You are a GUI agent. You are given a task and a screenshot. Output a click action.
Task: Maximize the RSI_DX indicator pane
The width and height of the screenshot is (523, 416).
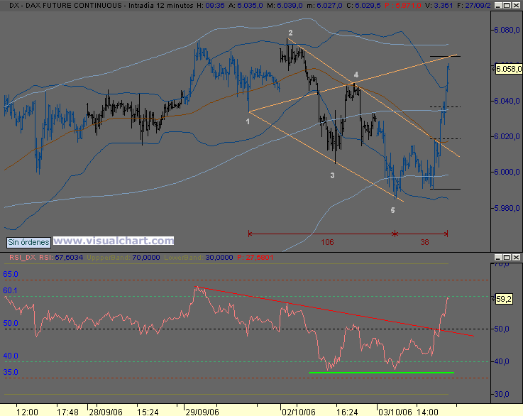tap(507, 257)
